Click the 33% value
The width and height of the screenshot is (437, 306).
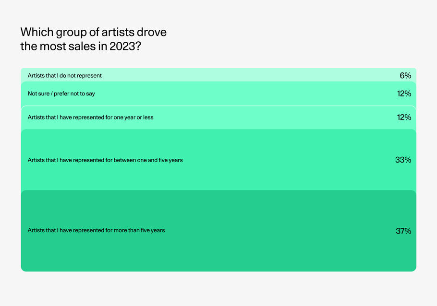pos(403,160)
